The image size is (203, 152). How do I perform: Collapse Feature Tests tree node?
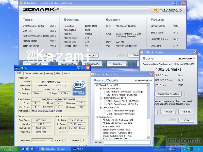click(97, 117)
